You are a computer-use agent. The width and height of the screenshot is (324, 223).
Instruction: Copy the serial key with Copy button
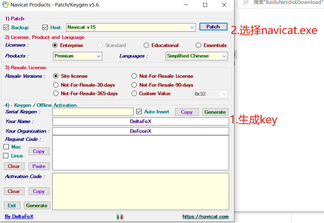click(x=187, y=112)
